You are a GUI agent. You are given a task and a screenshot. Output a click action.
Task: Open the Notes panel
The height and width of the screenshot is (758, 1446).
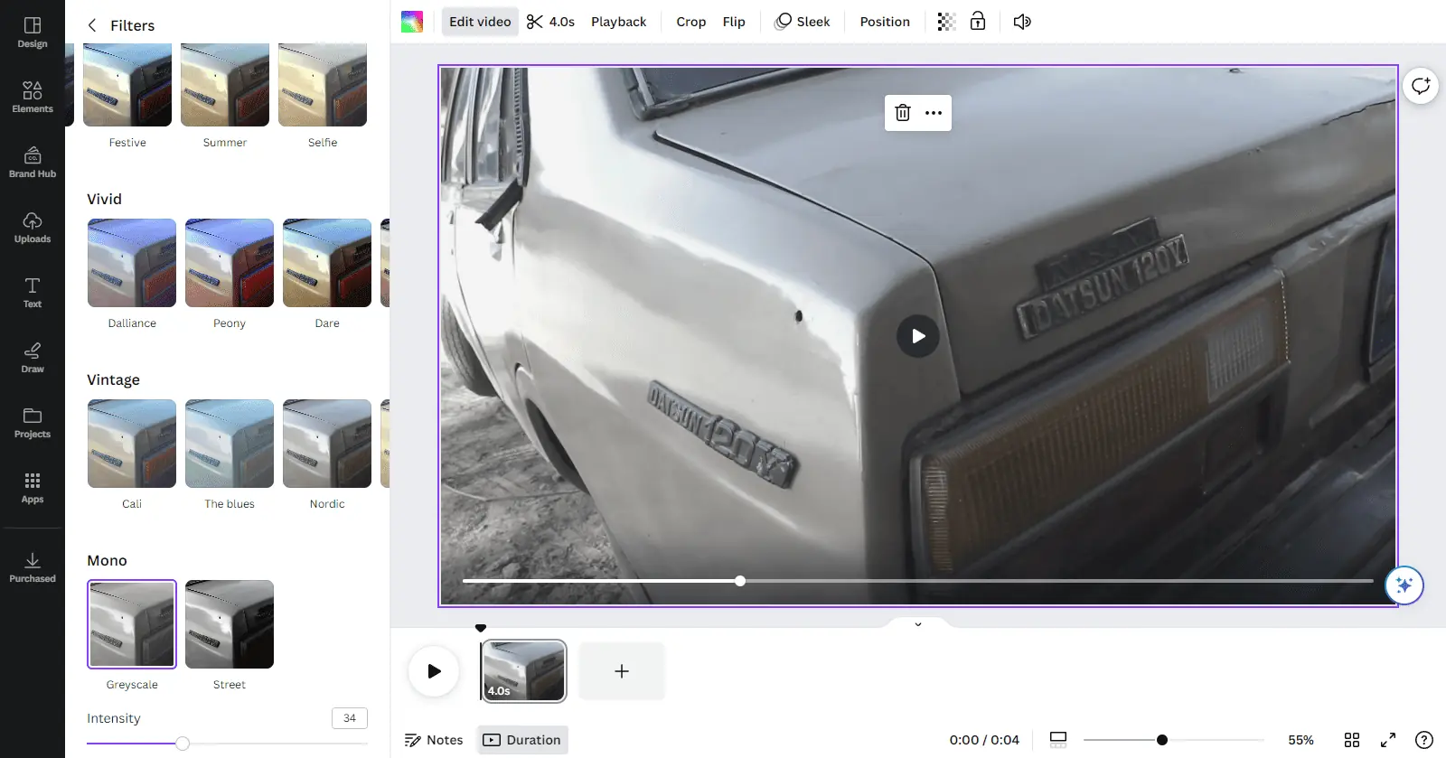point(434,740)
